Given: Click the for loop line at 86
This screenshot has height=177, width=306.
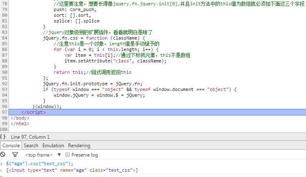Looking at the screenshot, I should (x=106, y=49).
